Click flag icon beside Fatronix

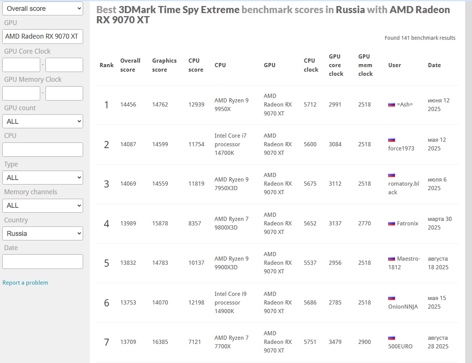point(392,223)
